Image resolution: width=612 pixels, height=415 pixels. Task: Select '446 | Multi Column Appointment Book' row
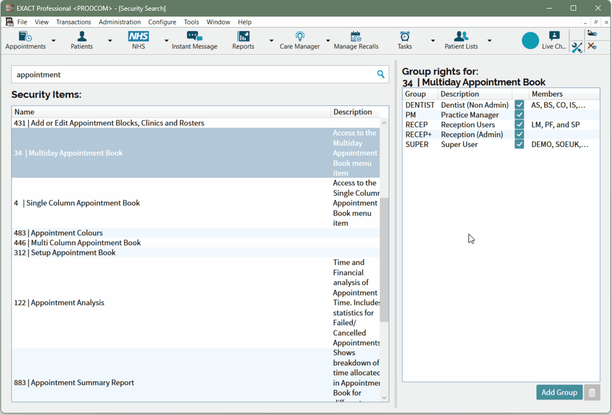tap(195, 242)
